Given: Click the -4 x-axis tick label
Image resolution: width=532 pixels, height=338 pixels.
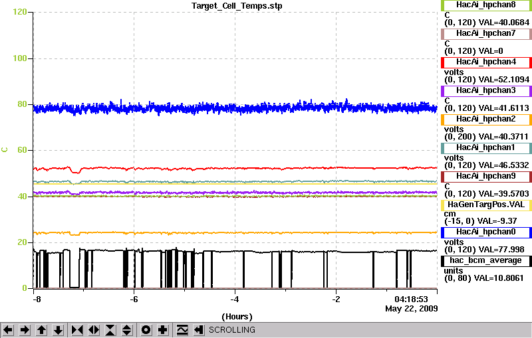Looking at the screenshot, I should click(x=235, y=299).
